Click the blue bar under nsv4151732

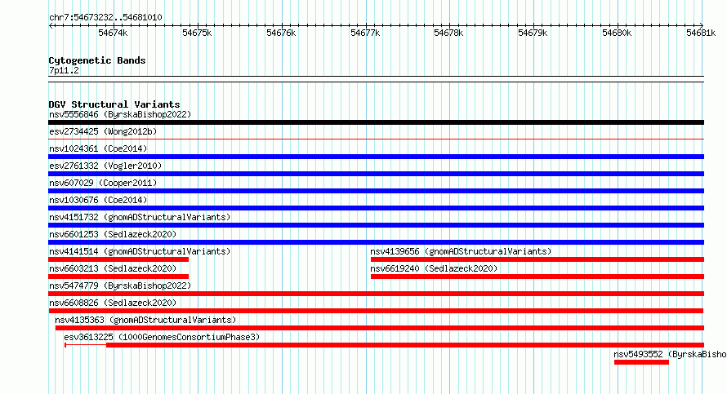click(x=376, y=225)
